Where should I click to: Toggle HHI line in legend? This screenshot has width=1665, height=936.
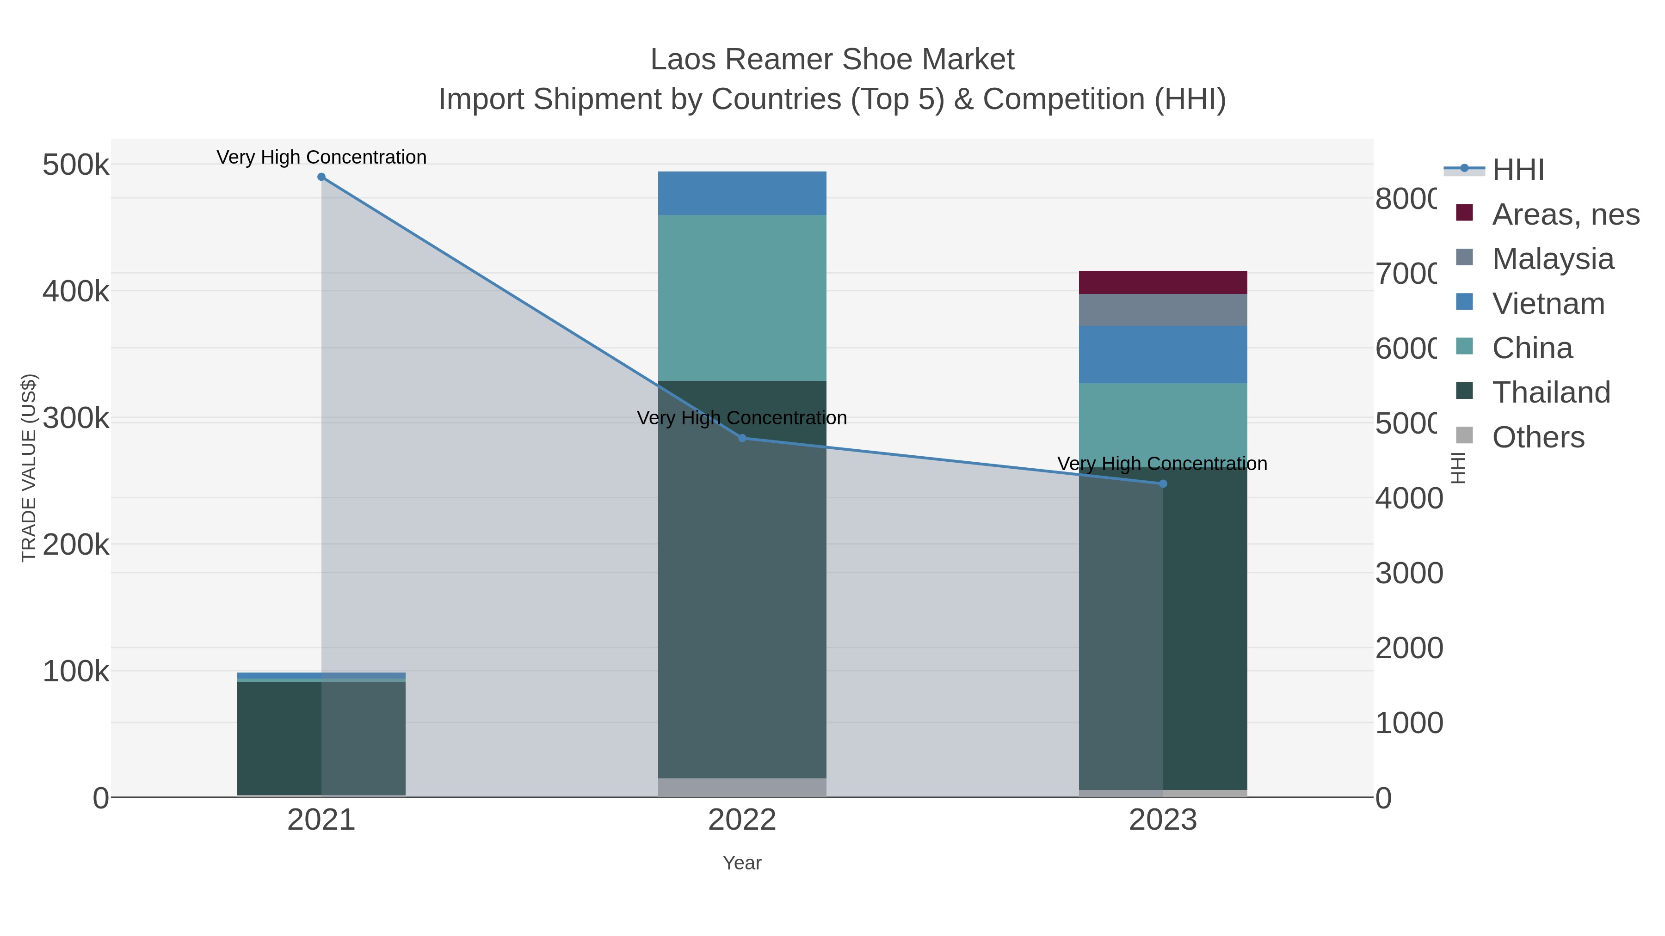[x=1494, y=170]
